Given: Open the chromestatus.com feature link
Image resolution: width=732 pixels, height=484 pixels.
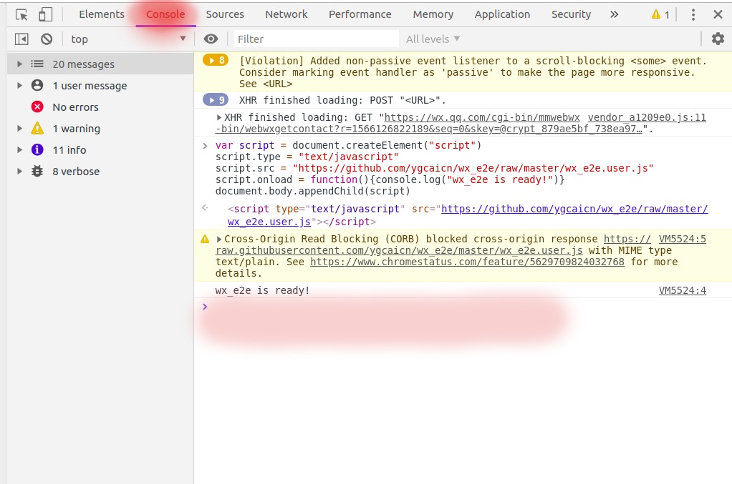Looking at the screenshot, I should pyautogui.click(x=467, y=262).
